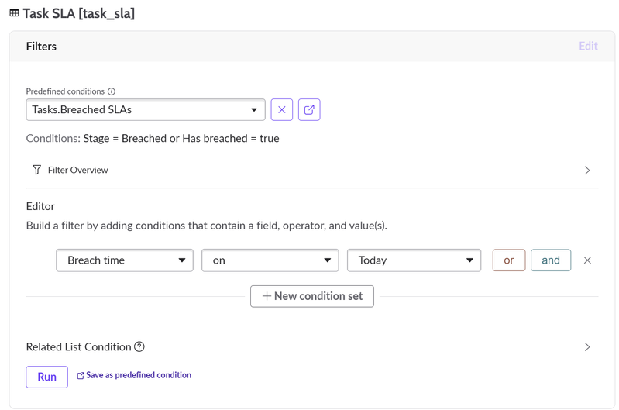The image size is (619, 410).
Task: Open the Breach time field dropdown
Action: click(125, 260)
